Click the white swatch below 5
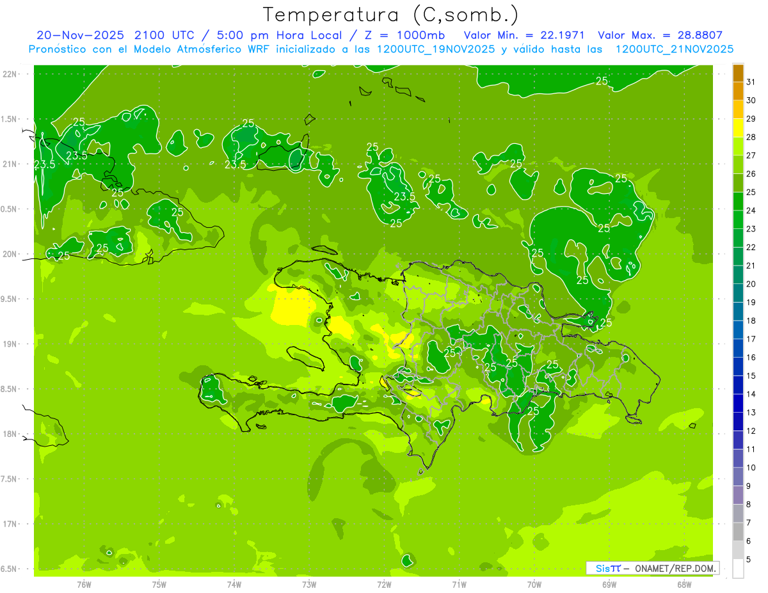 coord(738,569)
